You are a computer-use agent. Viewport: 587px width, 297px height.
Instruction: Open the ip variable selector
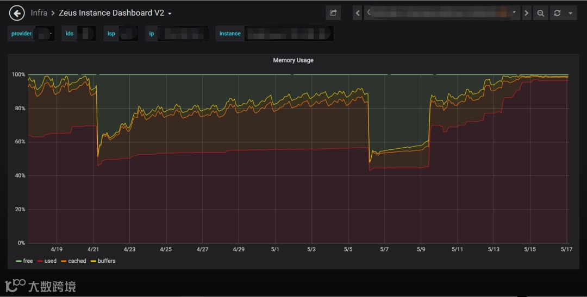pyautogui.click(x=183, y=34)
